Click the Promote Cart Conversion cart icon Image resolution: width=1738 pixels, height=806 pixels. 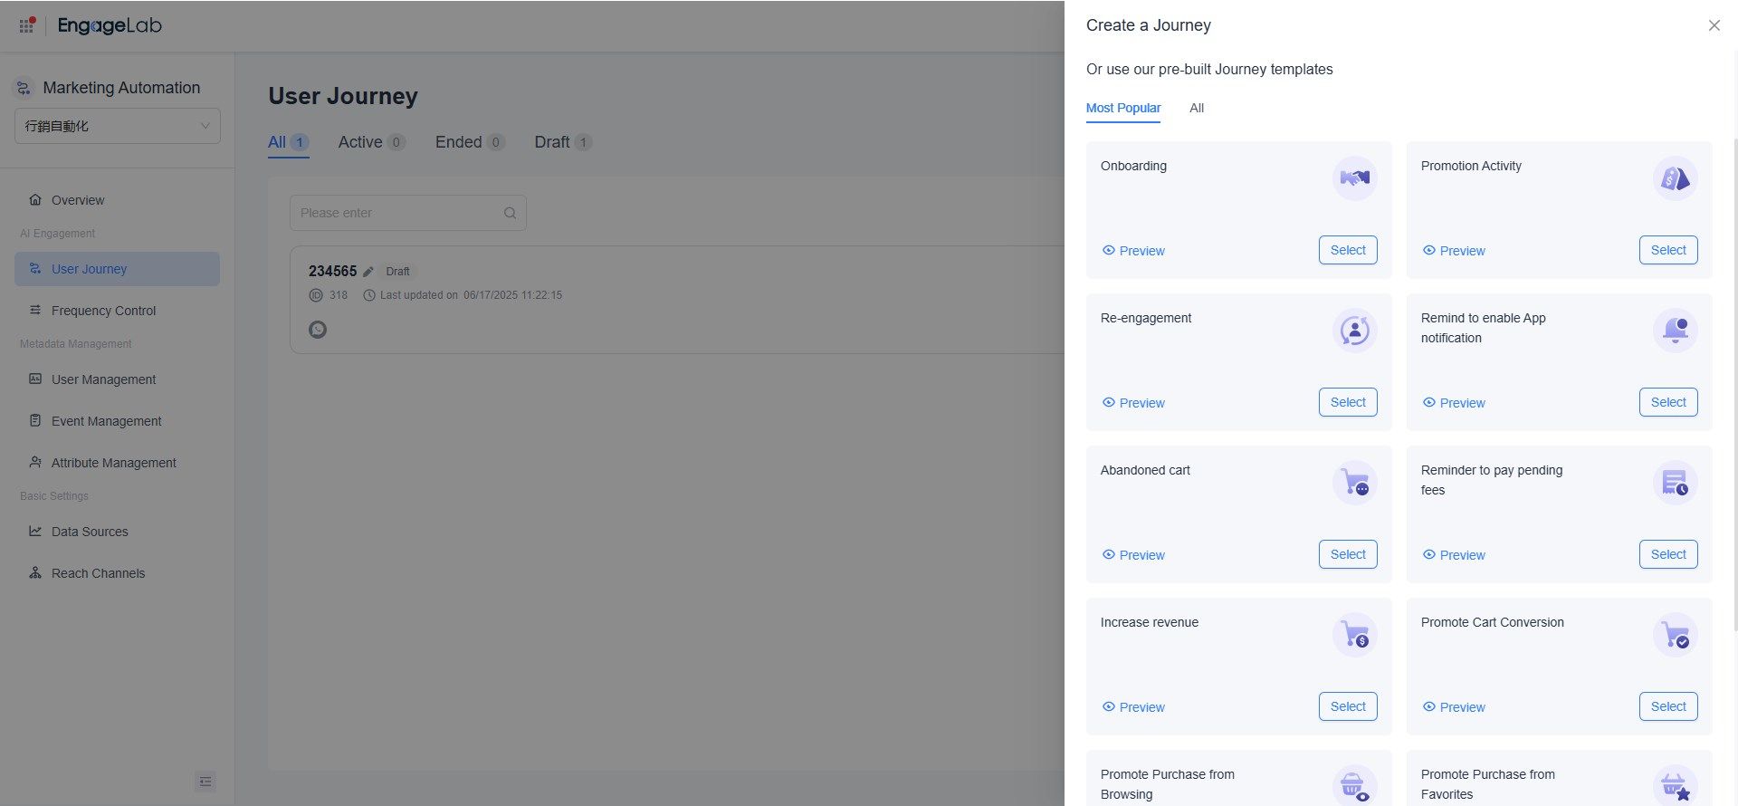pyautogui.click(x=1675, y=635)
